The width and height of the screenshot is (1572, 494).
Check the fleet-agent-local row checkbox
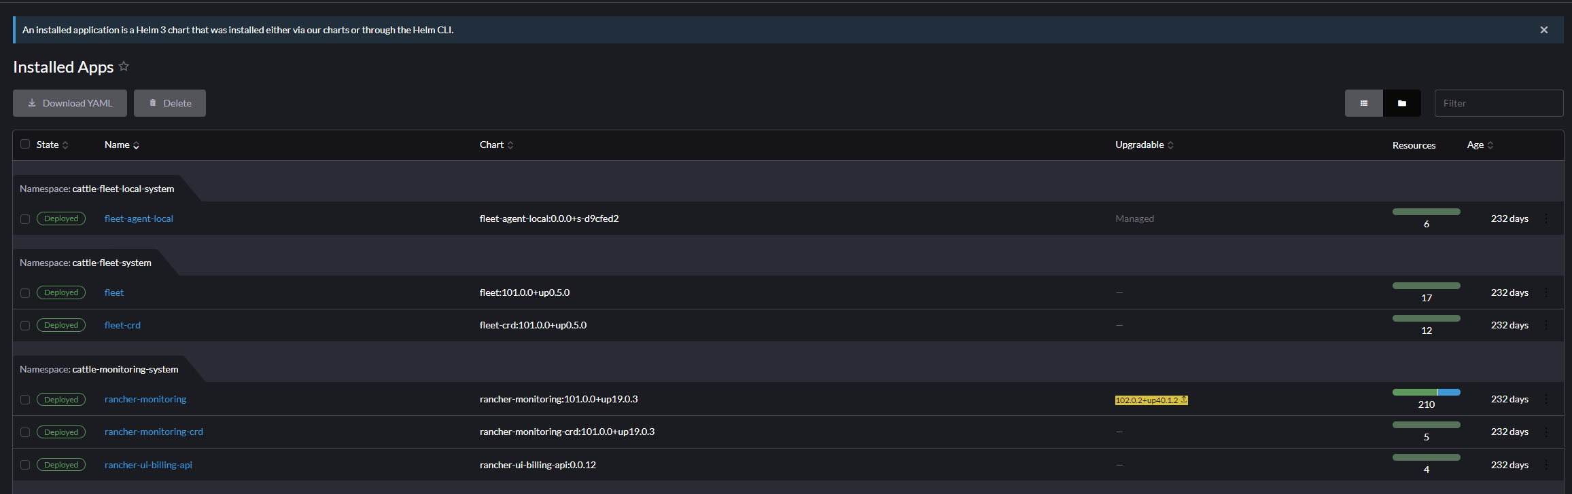25,219
